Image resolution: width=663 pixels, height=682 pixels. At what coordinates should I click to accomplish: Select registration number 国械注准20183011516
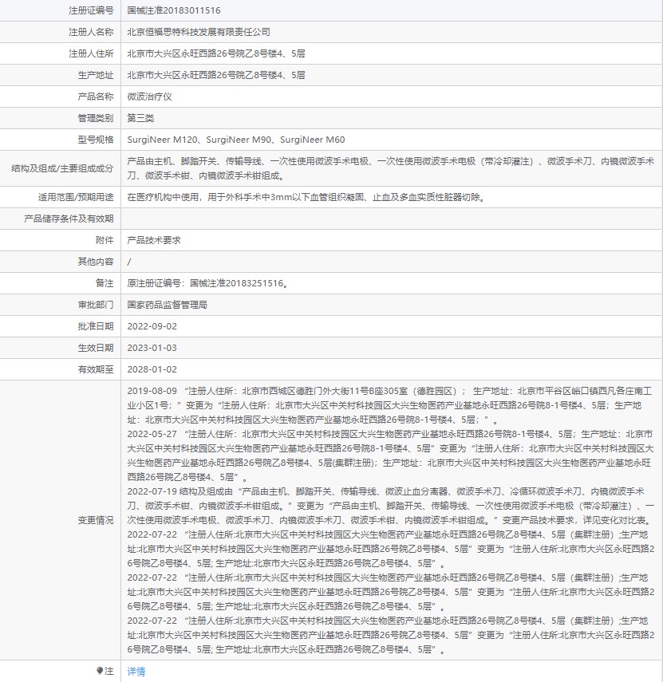coord(174,10)
